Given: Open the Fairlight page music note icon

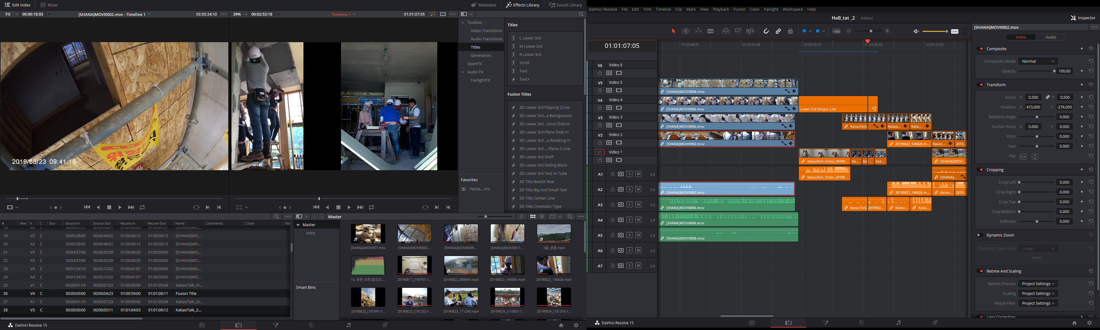Looking at the screenshot, I should 898,323.
